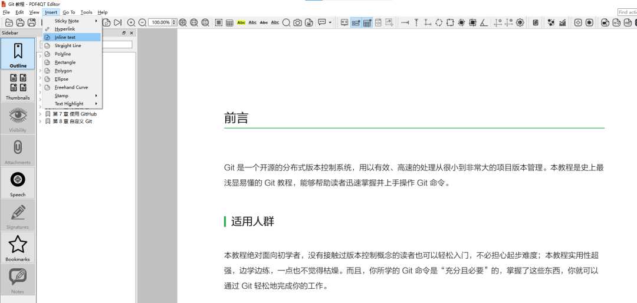The image size is (637, 303).
Task: Go to the last page with the skip-to-end icon
Action: [117, 23]
